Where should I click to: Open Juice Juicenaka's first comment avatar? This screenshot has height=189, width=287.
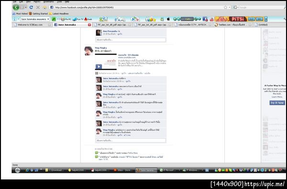tap(99, 80)
